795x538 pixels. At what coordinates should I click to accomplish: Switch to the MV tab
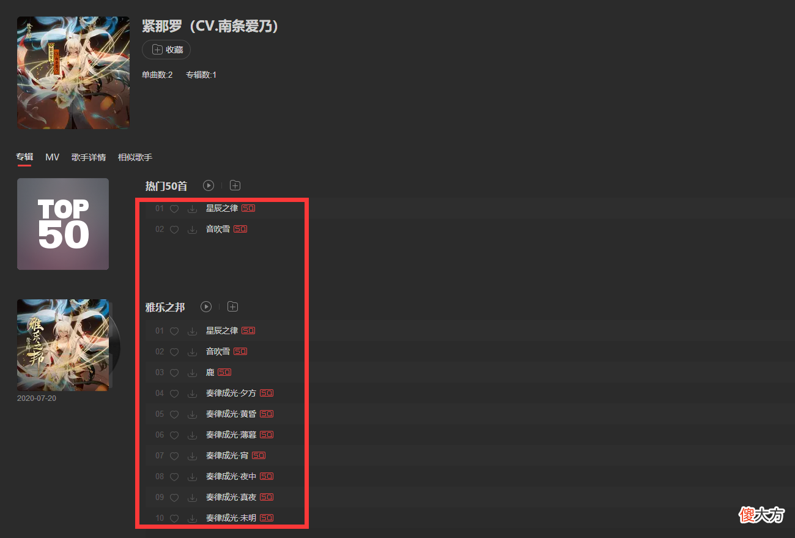click(x=52, y=157)
